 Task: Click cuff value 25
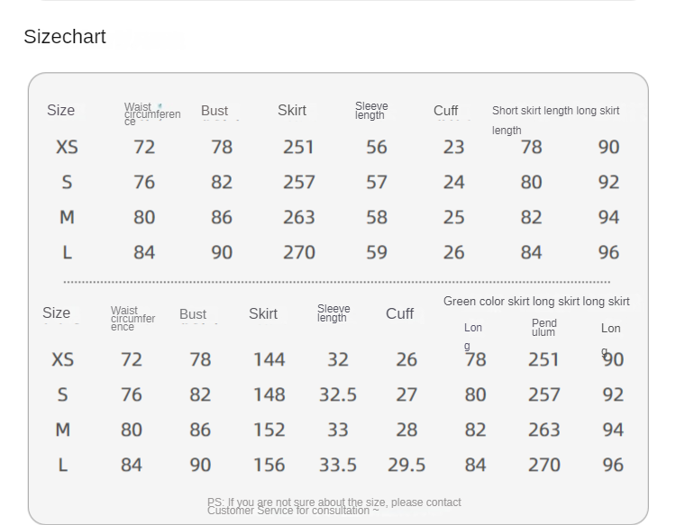(x=453, y=217)
